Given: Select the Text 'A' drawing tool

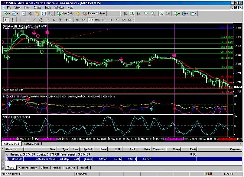Looking at the screenshot, I should (54, 20).
